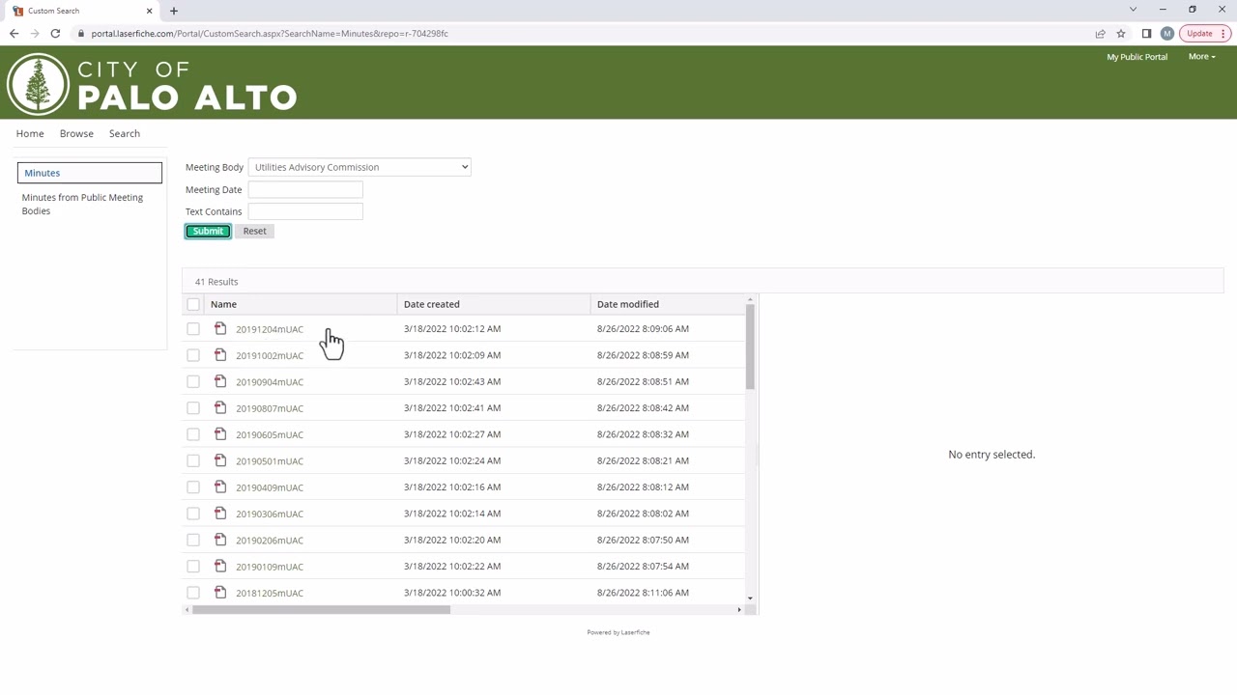Go to the Home menu item
The image size is (1237, 695).
30,133
